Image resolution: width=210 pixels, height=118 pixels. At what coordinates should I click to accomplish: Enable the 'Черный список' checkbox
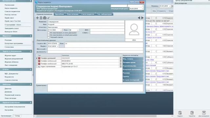[49, 37]
